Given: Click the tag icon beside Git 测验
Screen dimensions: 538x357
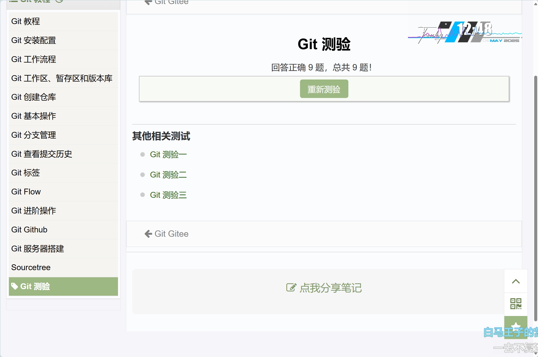Looking at the screenshot, I should tap(14, 286).
